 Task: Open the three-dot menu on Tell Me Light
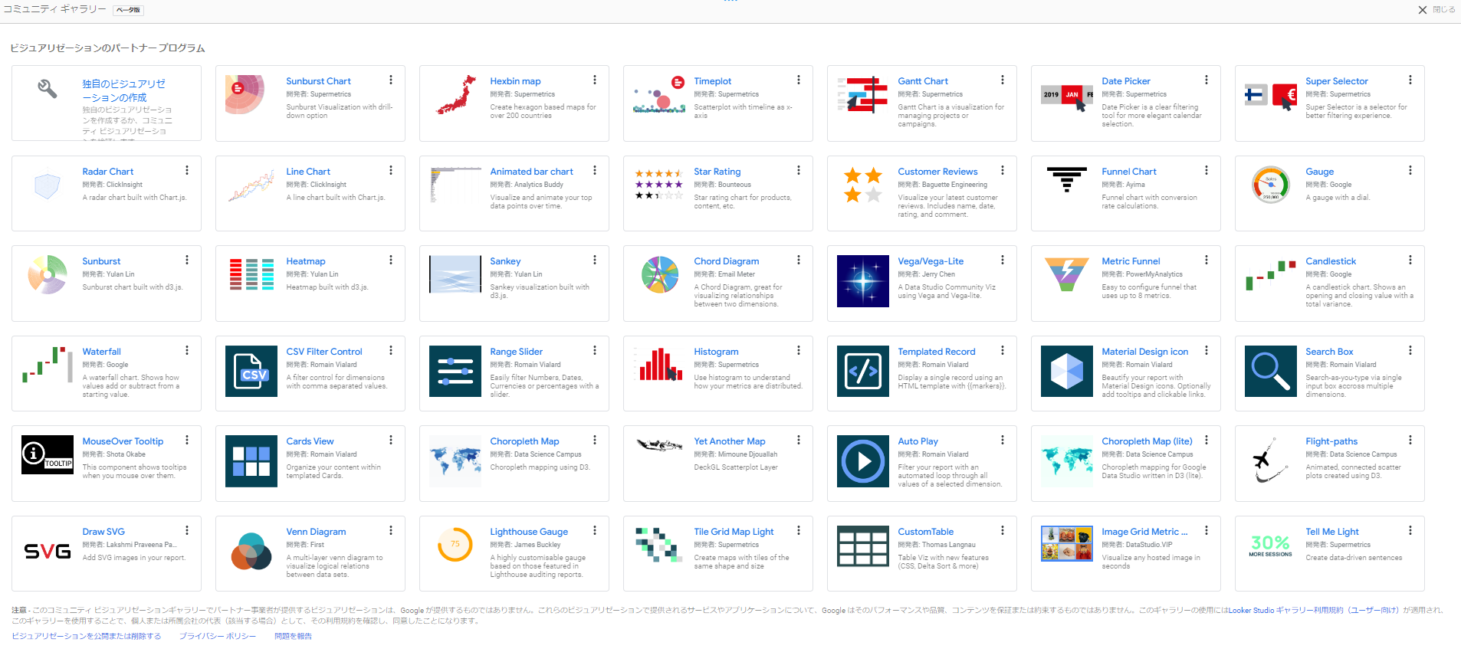[1410, 531]
